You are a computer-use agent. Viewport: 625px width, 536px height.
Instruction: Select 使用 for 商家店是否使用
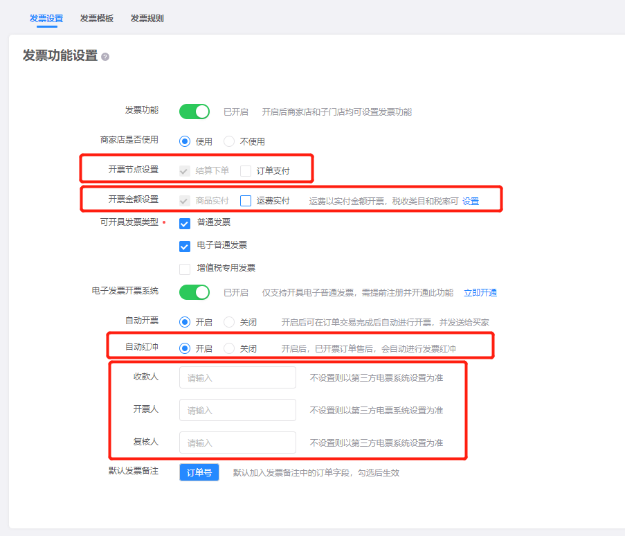[x=185, y=141]
